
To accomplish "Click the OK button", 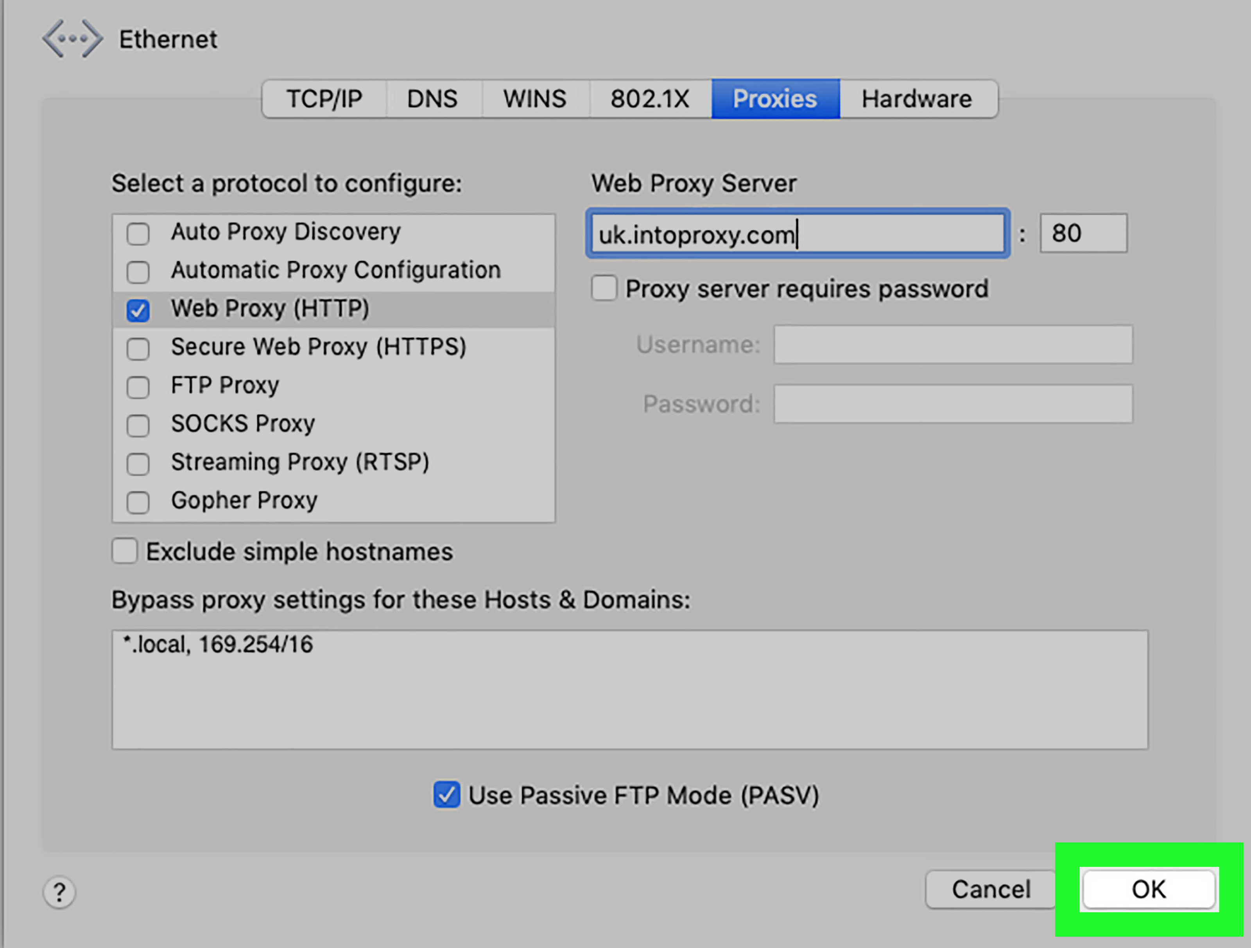I will (x=1146, y=889).
